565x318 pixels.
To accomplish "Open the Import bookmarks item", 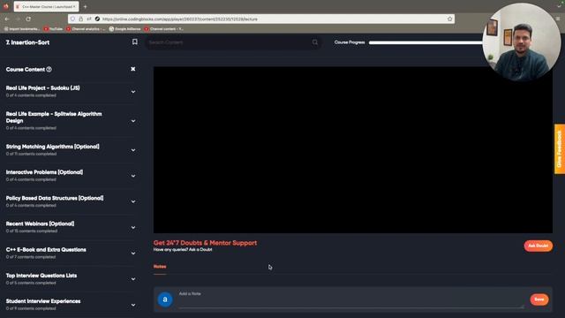I will point(21,29).
